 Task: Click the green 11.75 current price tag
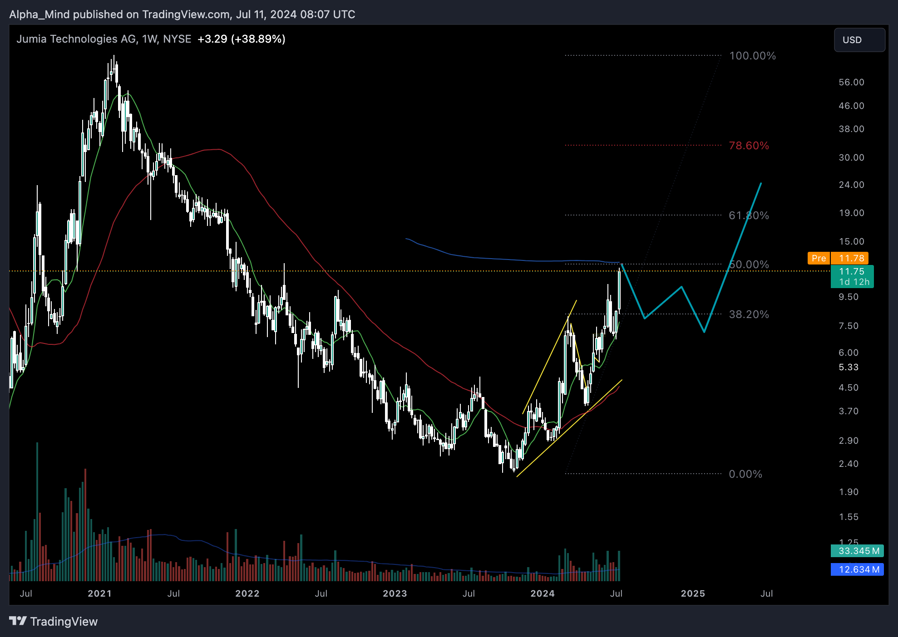click(x=852, y=276)
